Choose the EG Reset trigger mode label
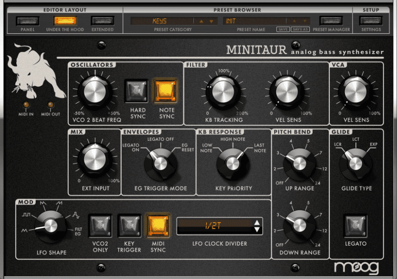This screenshot has height=279, width=397. (x=188, y=148)
